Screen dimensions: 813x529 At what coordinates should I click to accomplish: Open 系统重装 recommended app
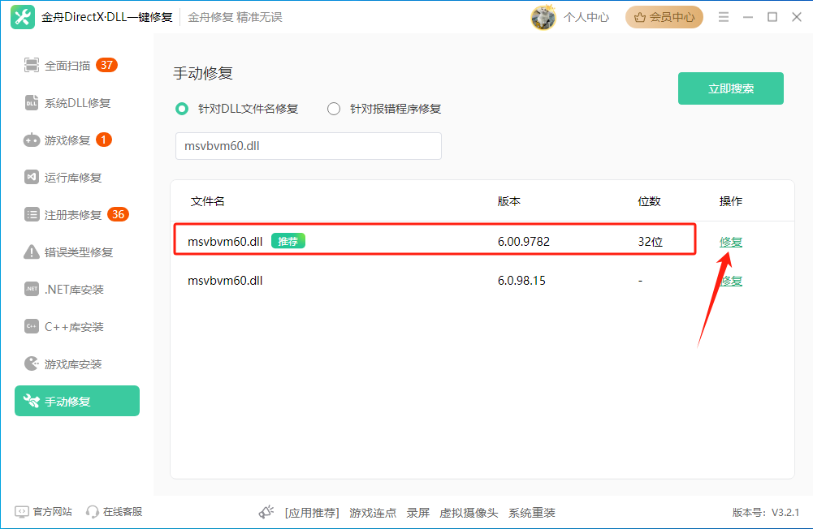531,513
